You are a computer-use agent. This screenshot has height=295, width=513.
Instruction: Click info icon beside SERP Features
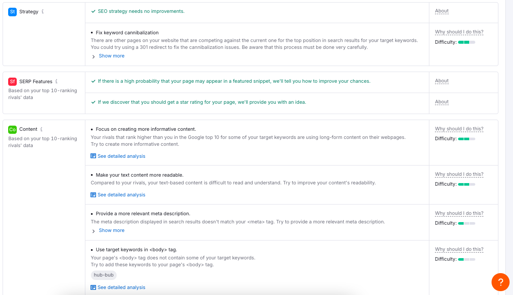click(56, 81)
